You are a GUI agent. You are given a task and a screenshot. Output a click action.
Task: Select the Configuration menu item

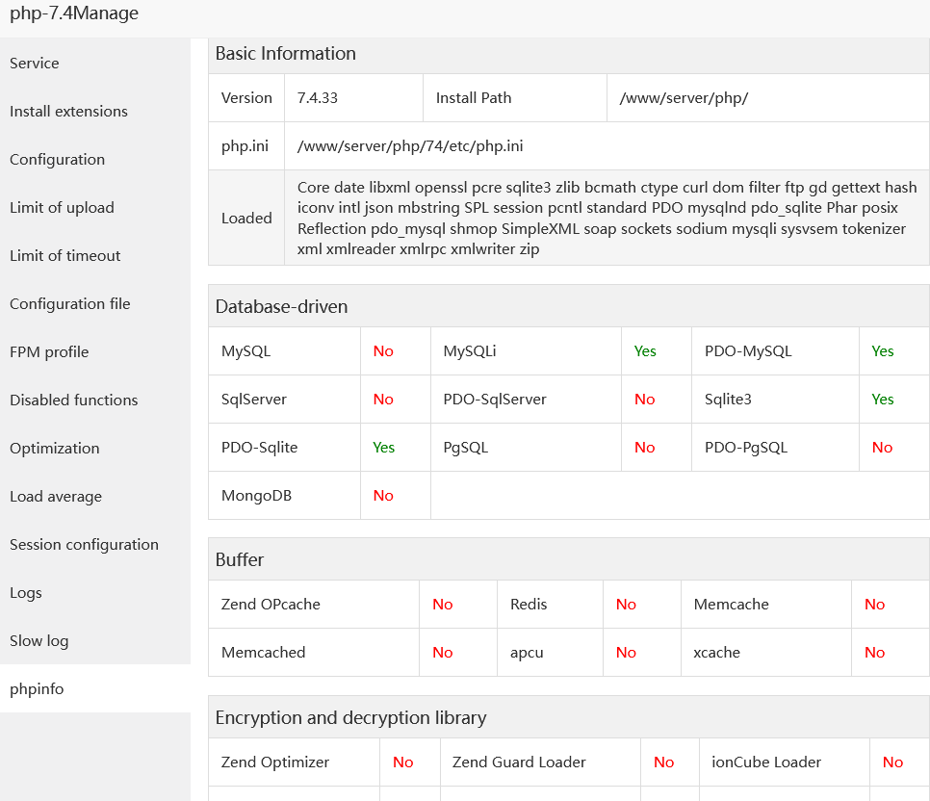point(57,160)
